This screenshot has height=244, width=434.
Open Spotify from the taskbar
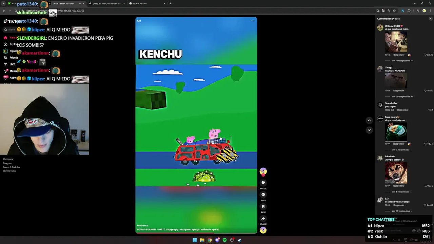tap(224, 240)
